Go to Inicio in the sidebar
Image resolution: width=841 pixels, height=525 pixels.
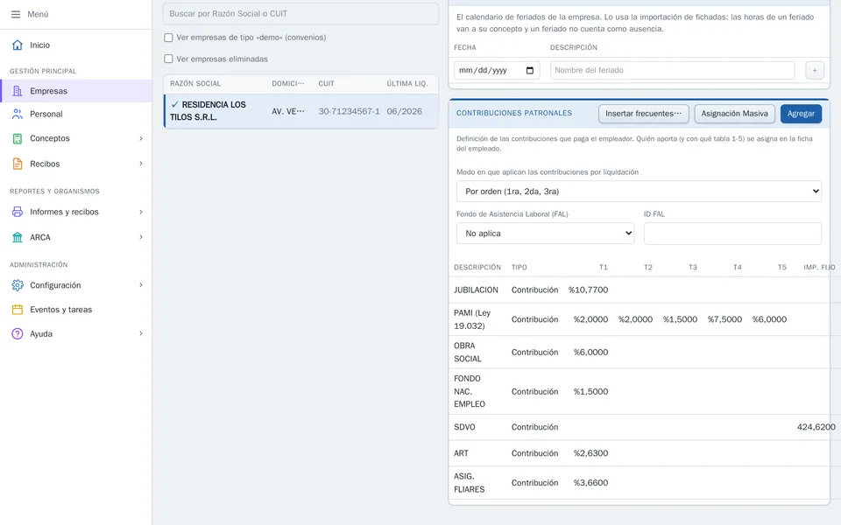pyautogui.click(x=76, y=45)
